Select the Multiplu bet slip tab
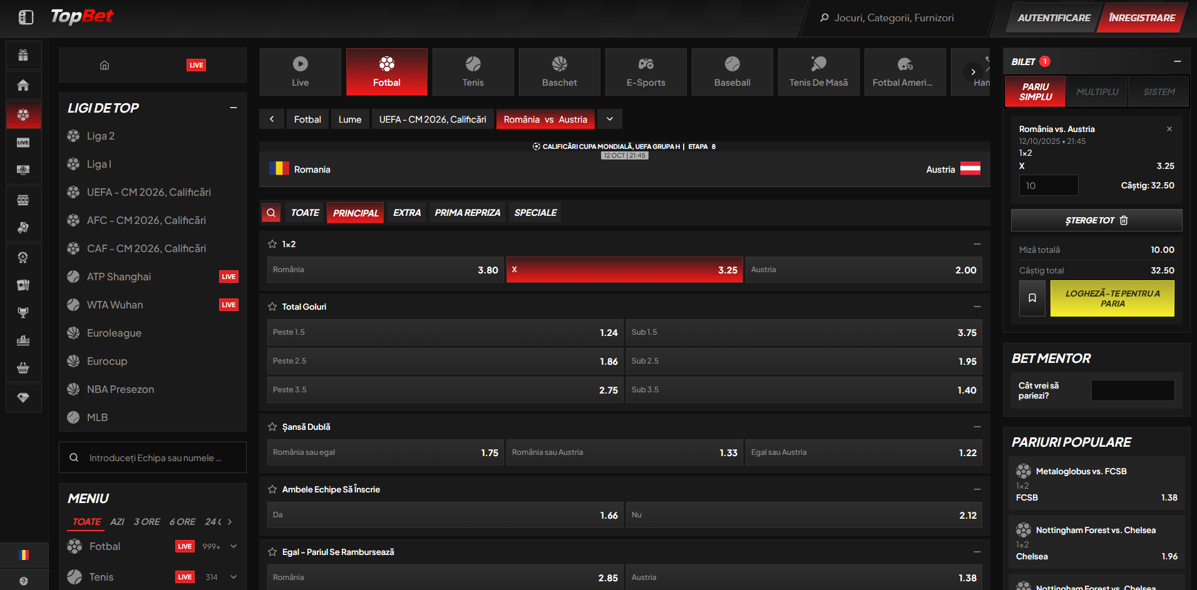Viewport: 1197px width, 590px height. pyautogui.click(x=1097, y=92)
